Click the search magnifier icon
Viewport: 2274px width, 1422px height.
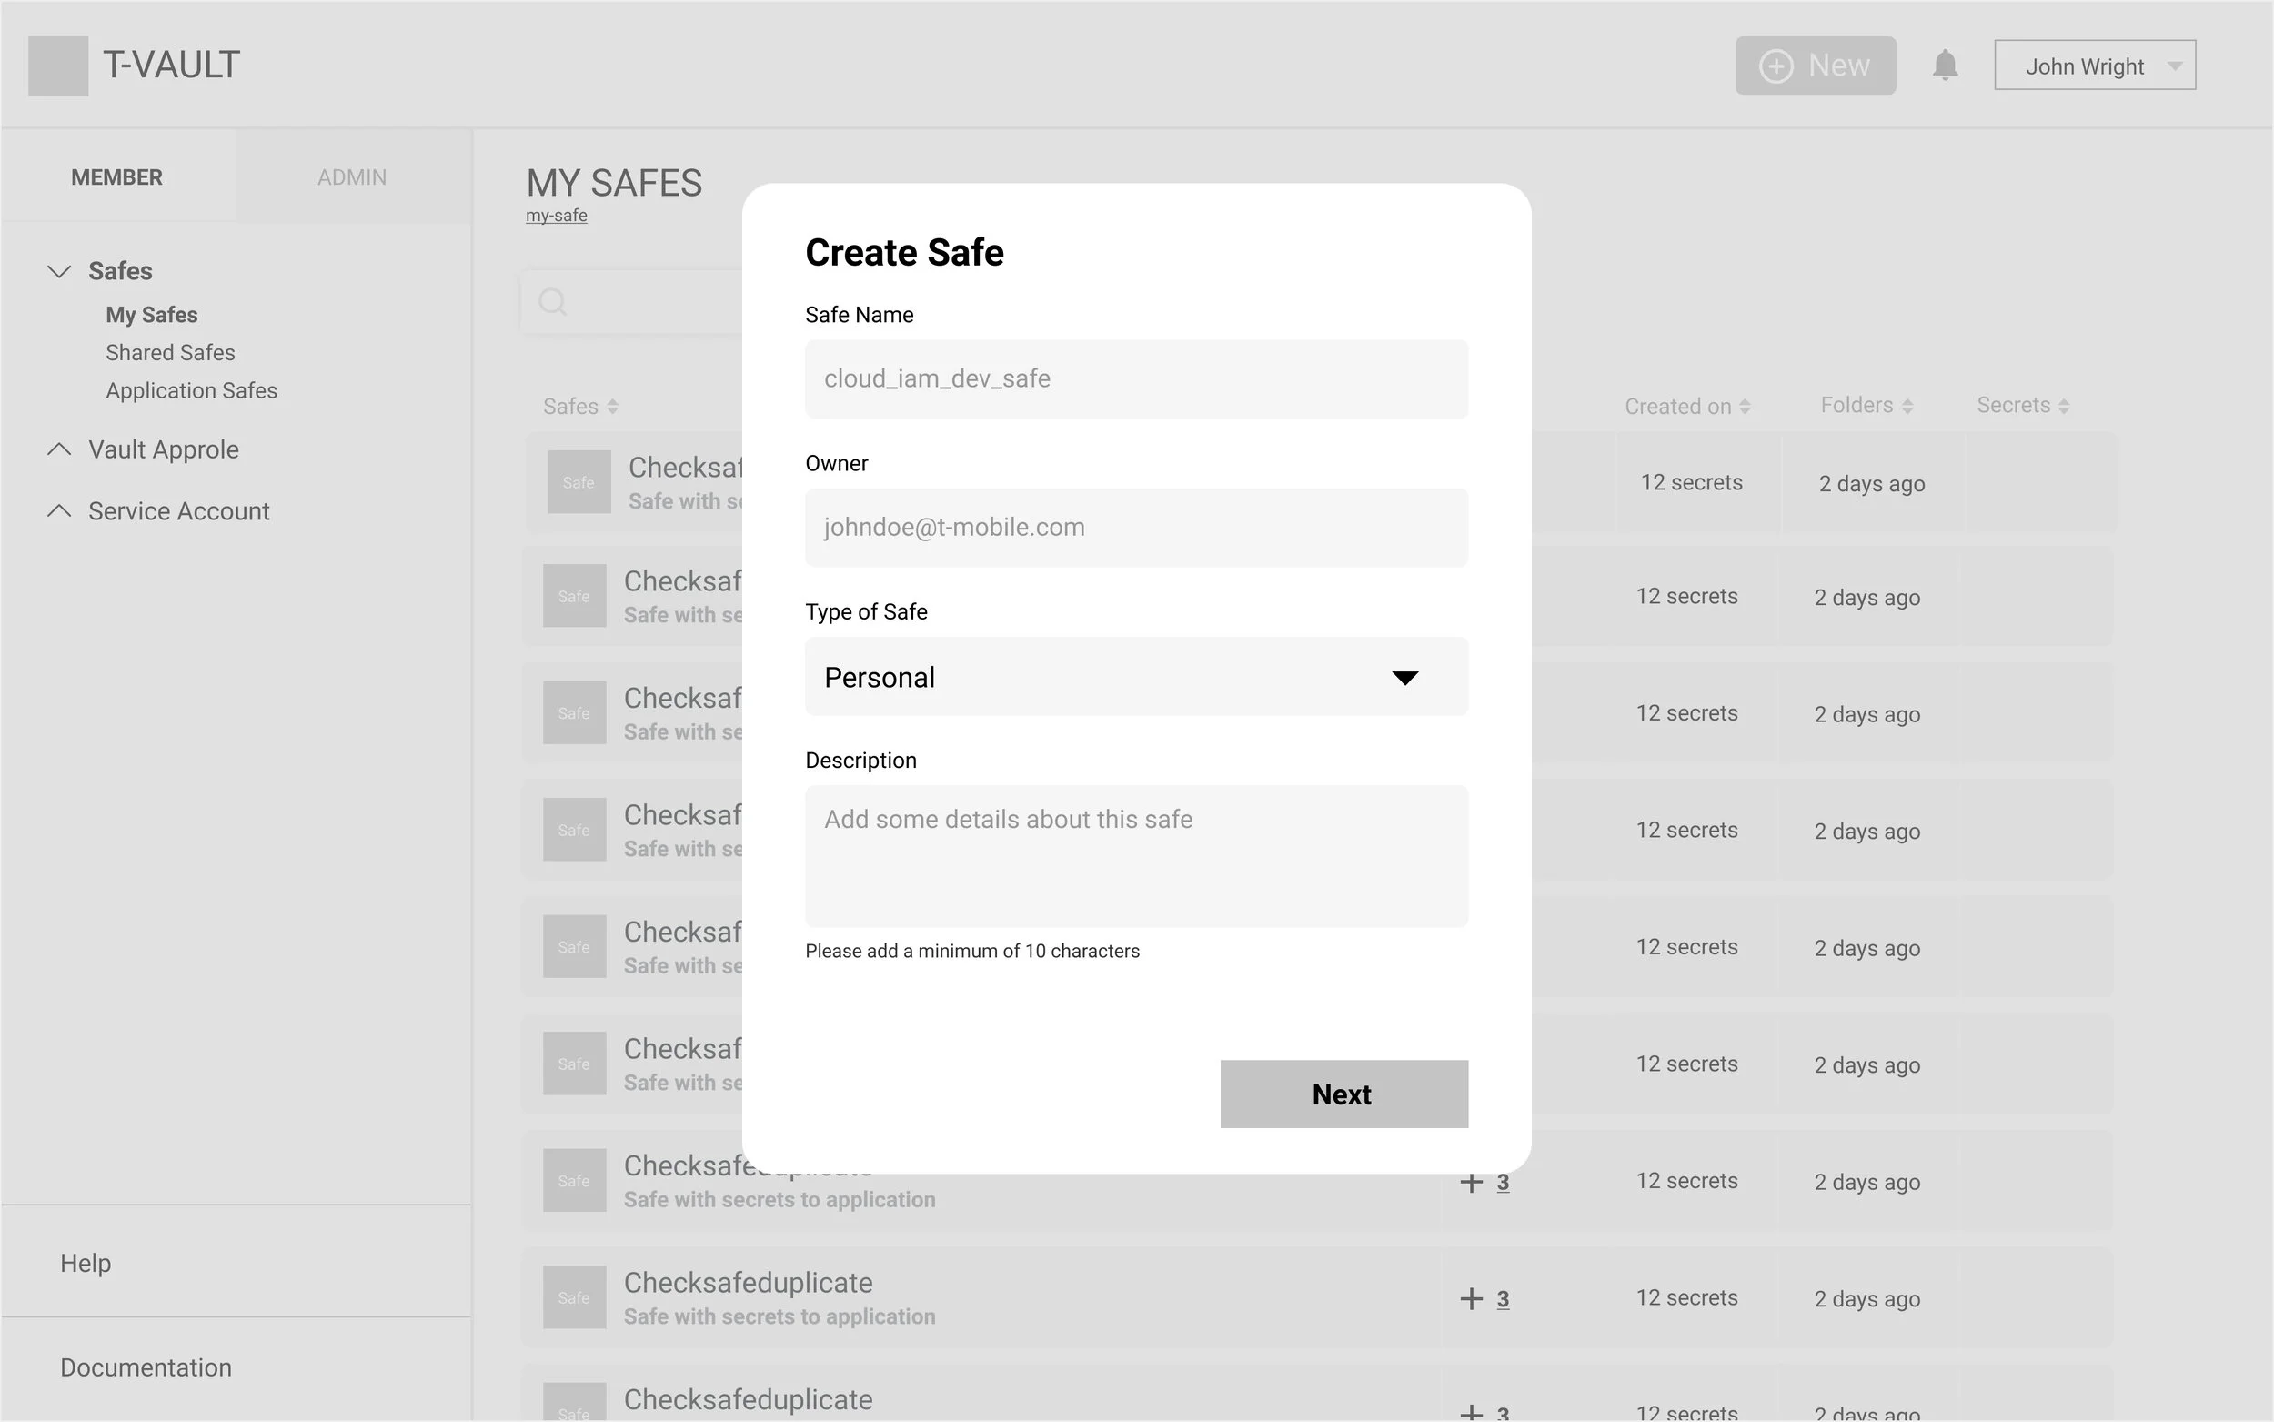[x=553, y=302]
